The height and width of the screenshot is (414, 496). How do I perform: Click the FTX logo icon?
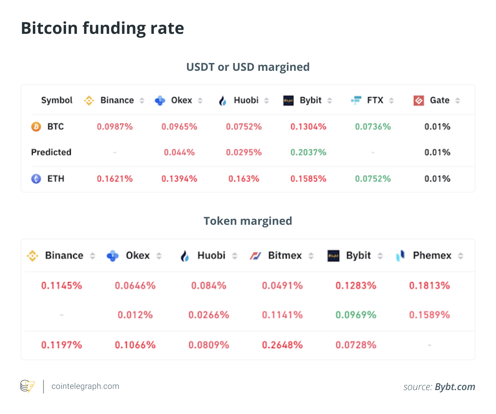(356, 100)
